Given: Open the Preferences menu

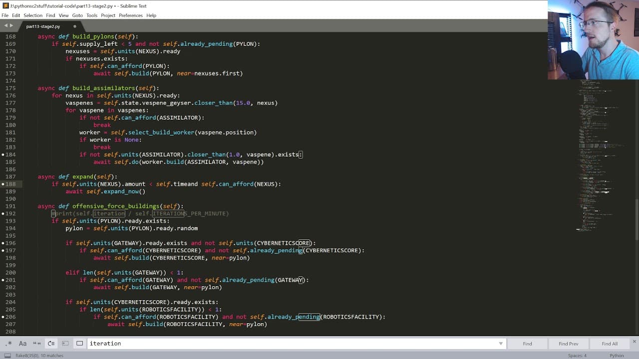Looking at the screenshot, I should click(x=131, y=15).
